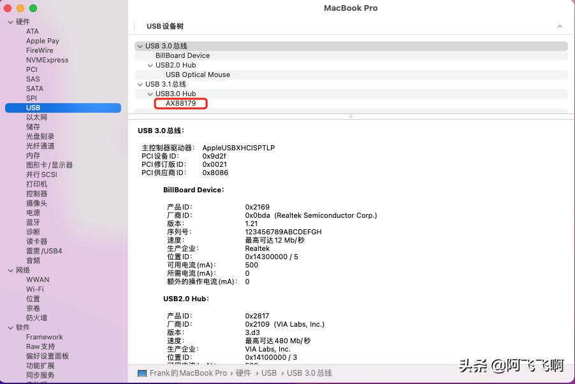
Task: Click the MacBook icon in the breadcrumb bar
Action: point(141,373)
